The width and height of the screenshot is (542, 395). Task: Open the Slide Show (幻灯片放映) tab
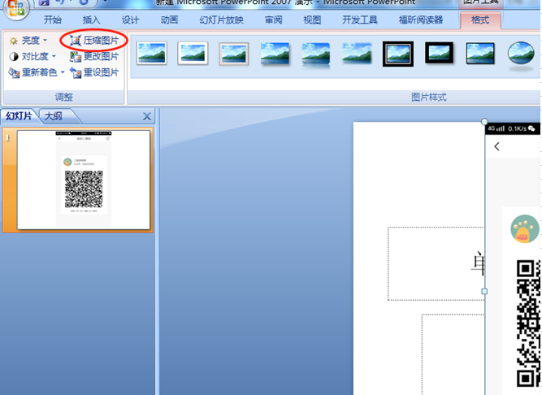tap(222, 20)
